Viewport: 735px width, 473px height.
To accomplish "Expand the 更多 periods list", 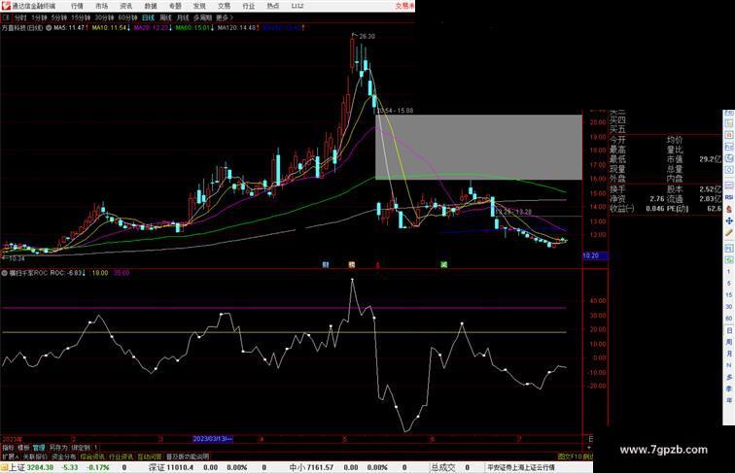I will [x=225, y=17].
